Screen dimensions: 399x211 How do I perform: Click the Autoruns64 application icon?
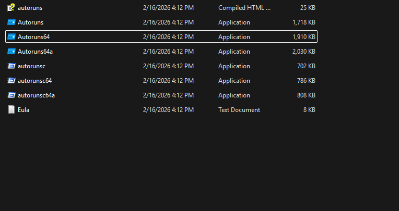point(11,37)
